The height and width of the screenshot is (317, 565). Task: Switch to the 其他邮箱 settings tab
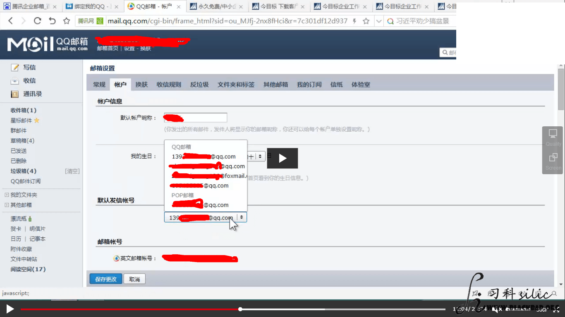(275, 85)
